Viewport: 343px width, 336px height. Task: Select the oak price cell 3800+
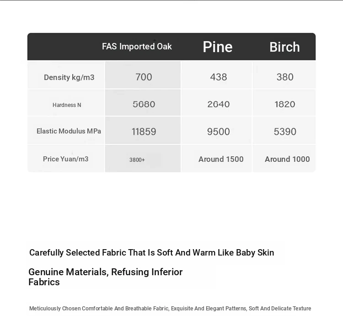[x=137, y=160]
